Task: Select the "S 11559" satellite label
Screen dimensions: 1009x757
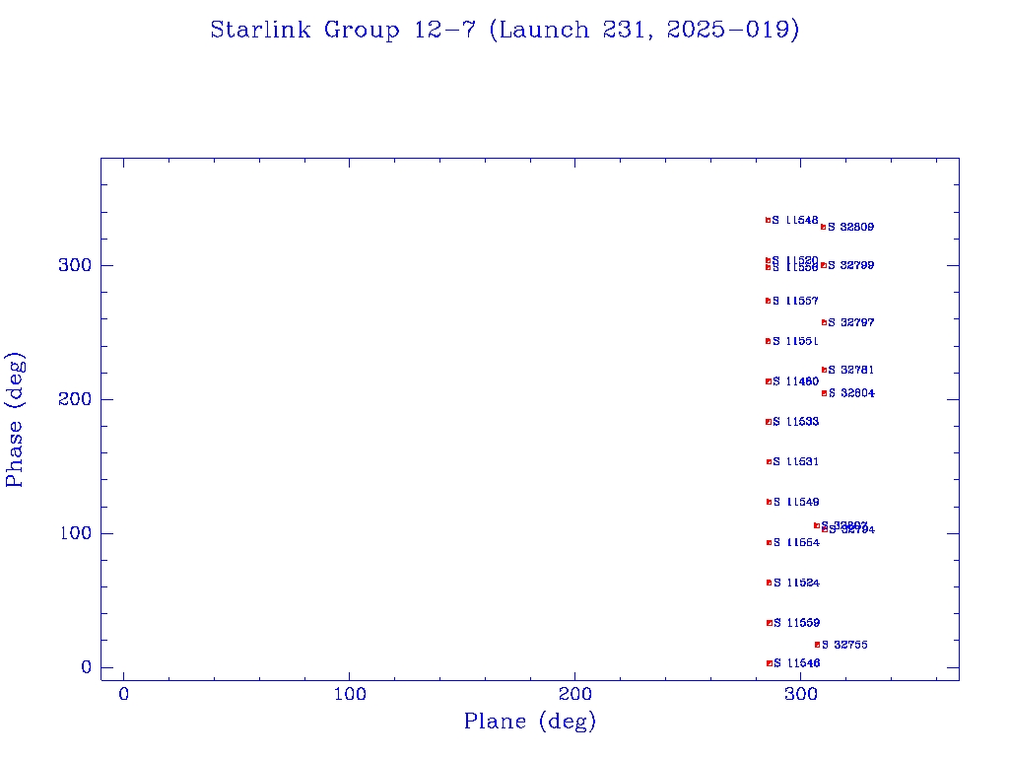Action: (x=796, y=623)
